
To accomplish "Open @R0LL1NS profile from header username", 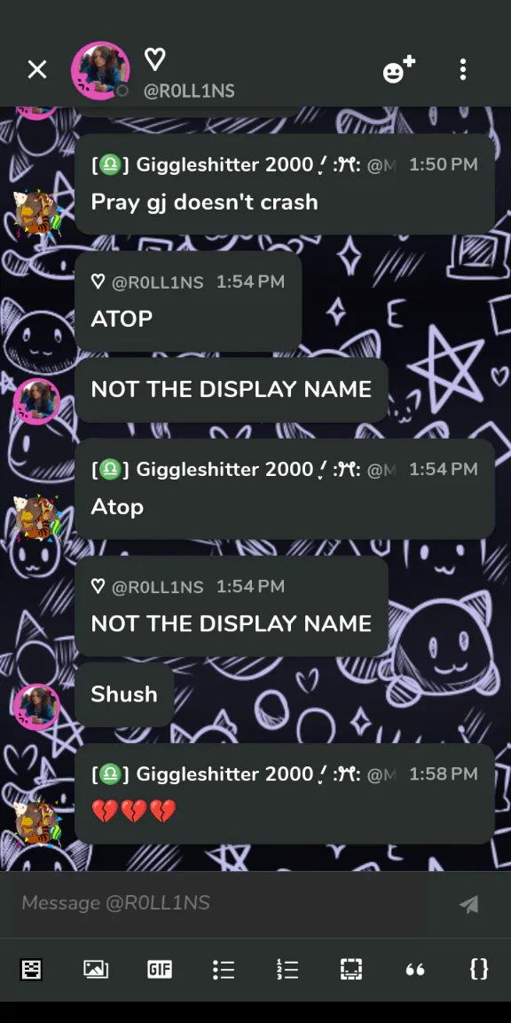I will tap(189, 91).
